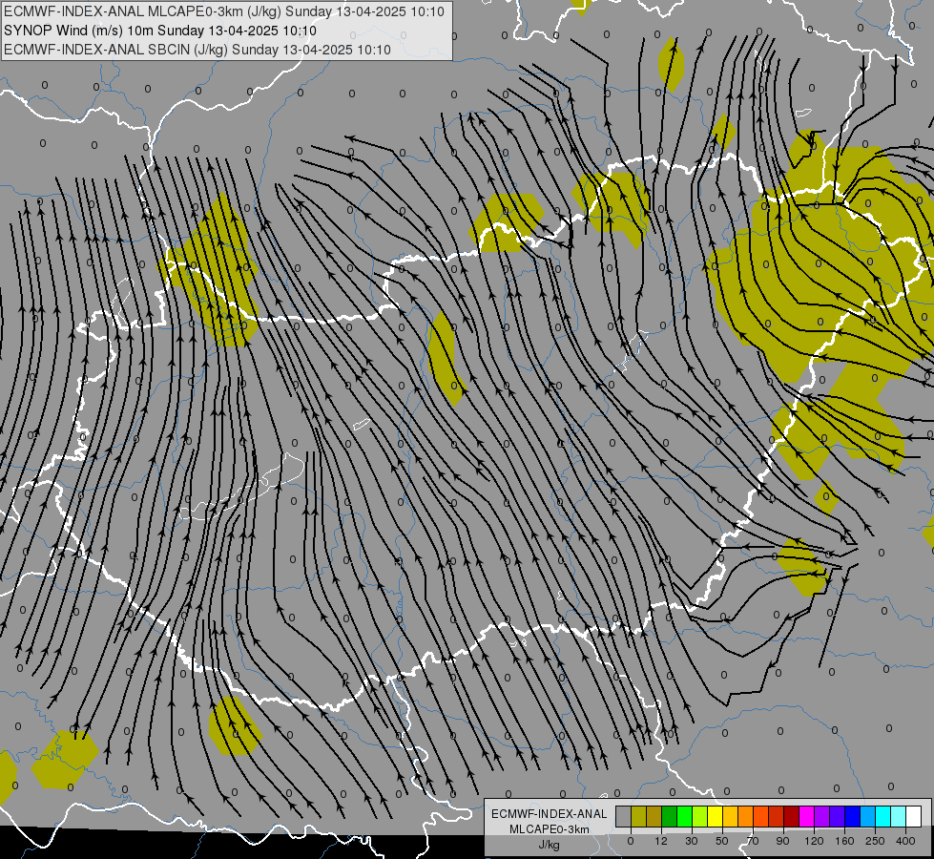The height and width of the screenshot is (859, 934).
Task: Click the legend scale value 70
Action: 753,841
